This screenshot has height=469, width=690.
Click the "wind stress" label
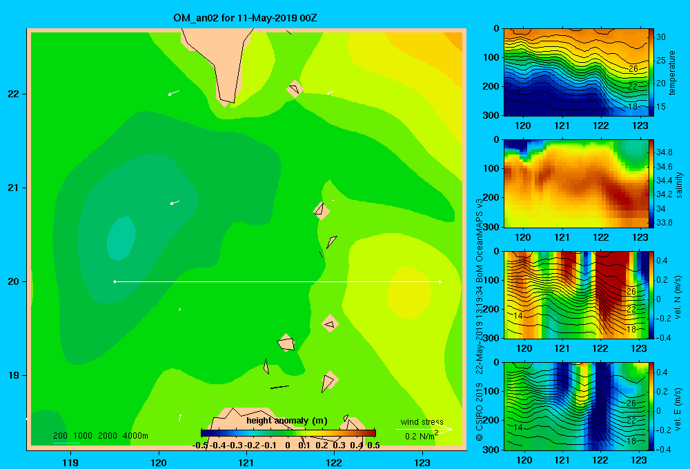tap(422, 421)
